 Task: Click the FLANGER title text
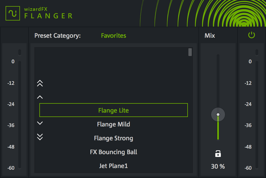click(x=48, y=16)
